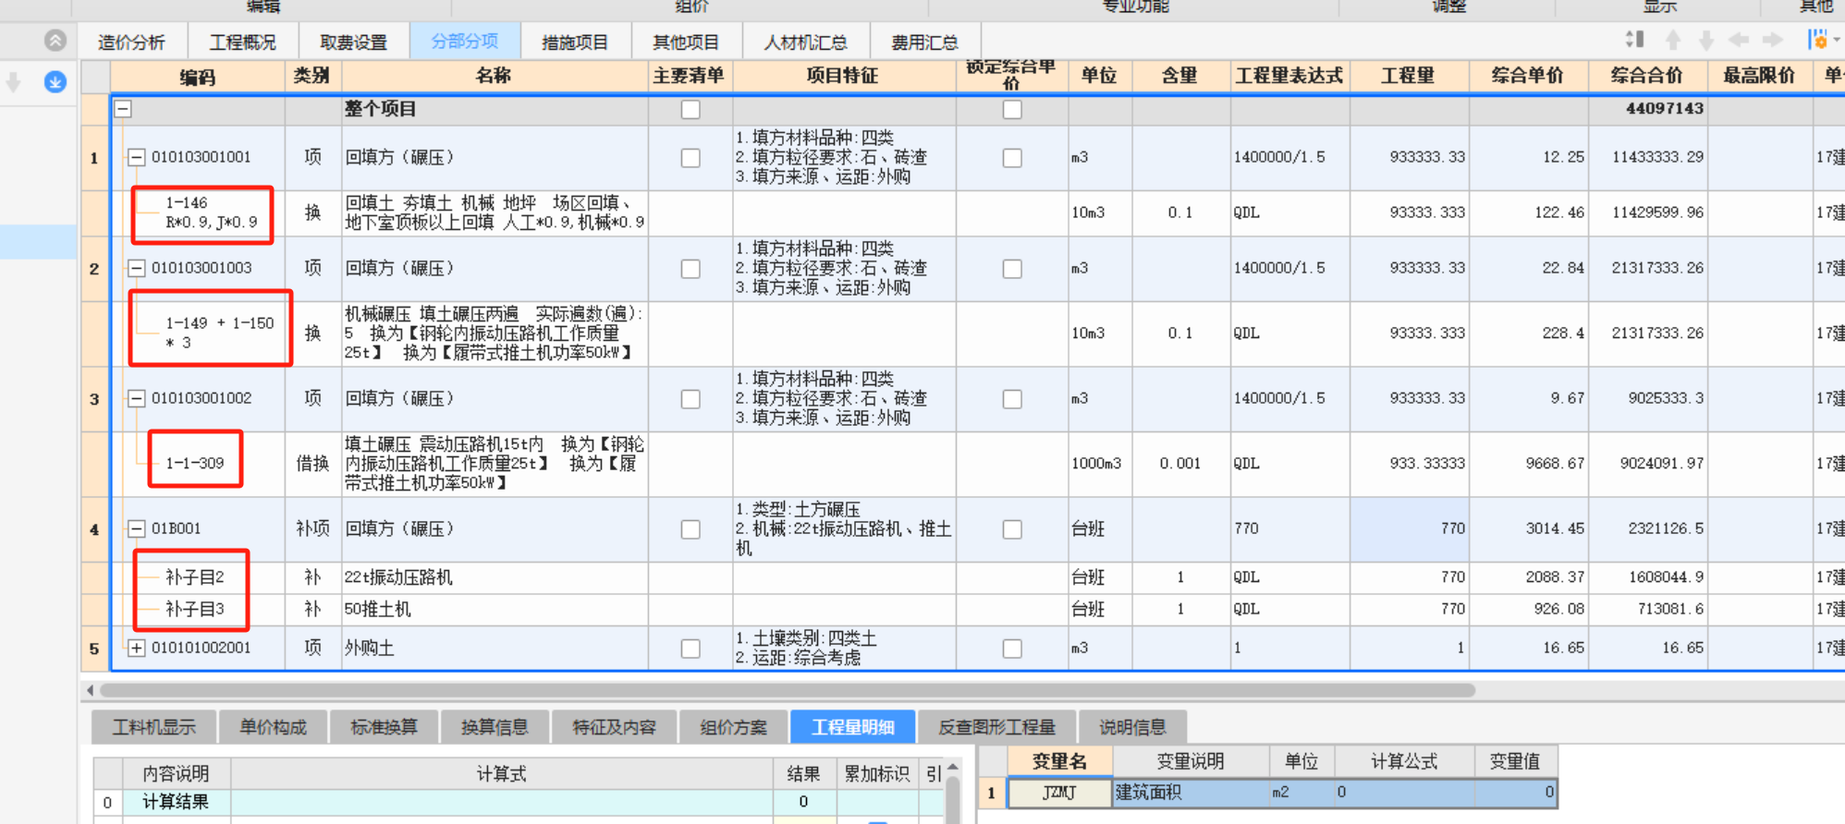Viewport: 1845px width, 824px height.
Task: Tick 锁定综合单价 checkbox for 01B001
Action: [1012, 529]
